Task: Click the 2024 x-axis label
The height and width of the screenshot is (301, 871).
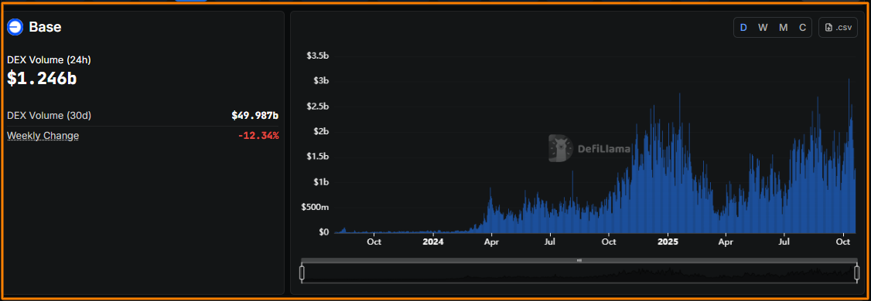Action: (433, 242)
